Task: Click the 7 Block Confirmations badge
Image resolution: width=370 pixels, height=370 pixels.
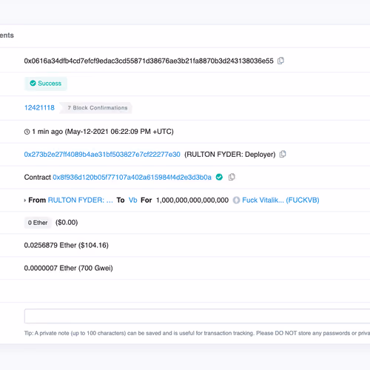Action: pyautogui.click(x=96, y=108)
